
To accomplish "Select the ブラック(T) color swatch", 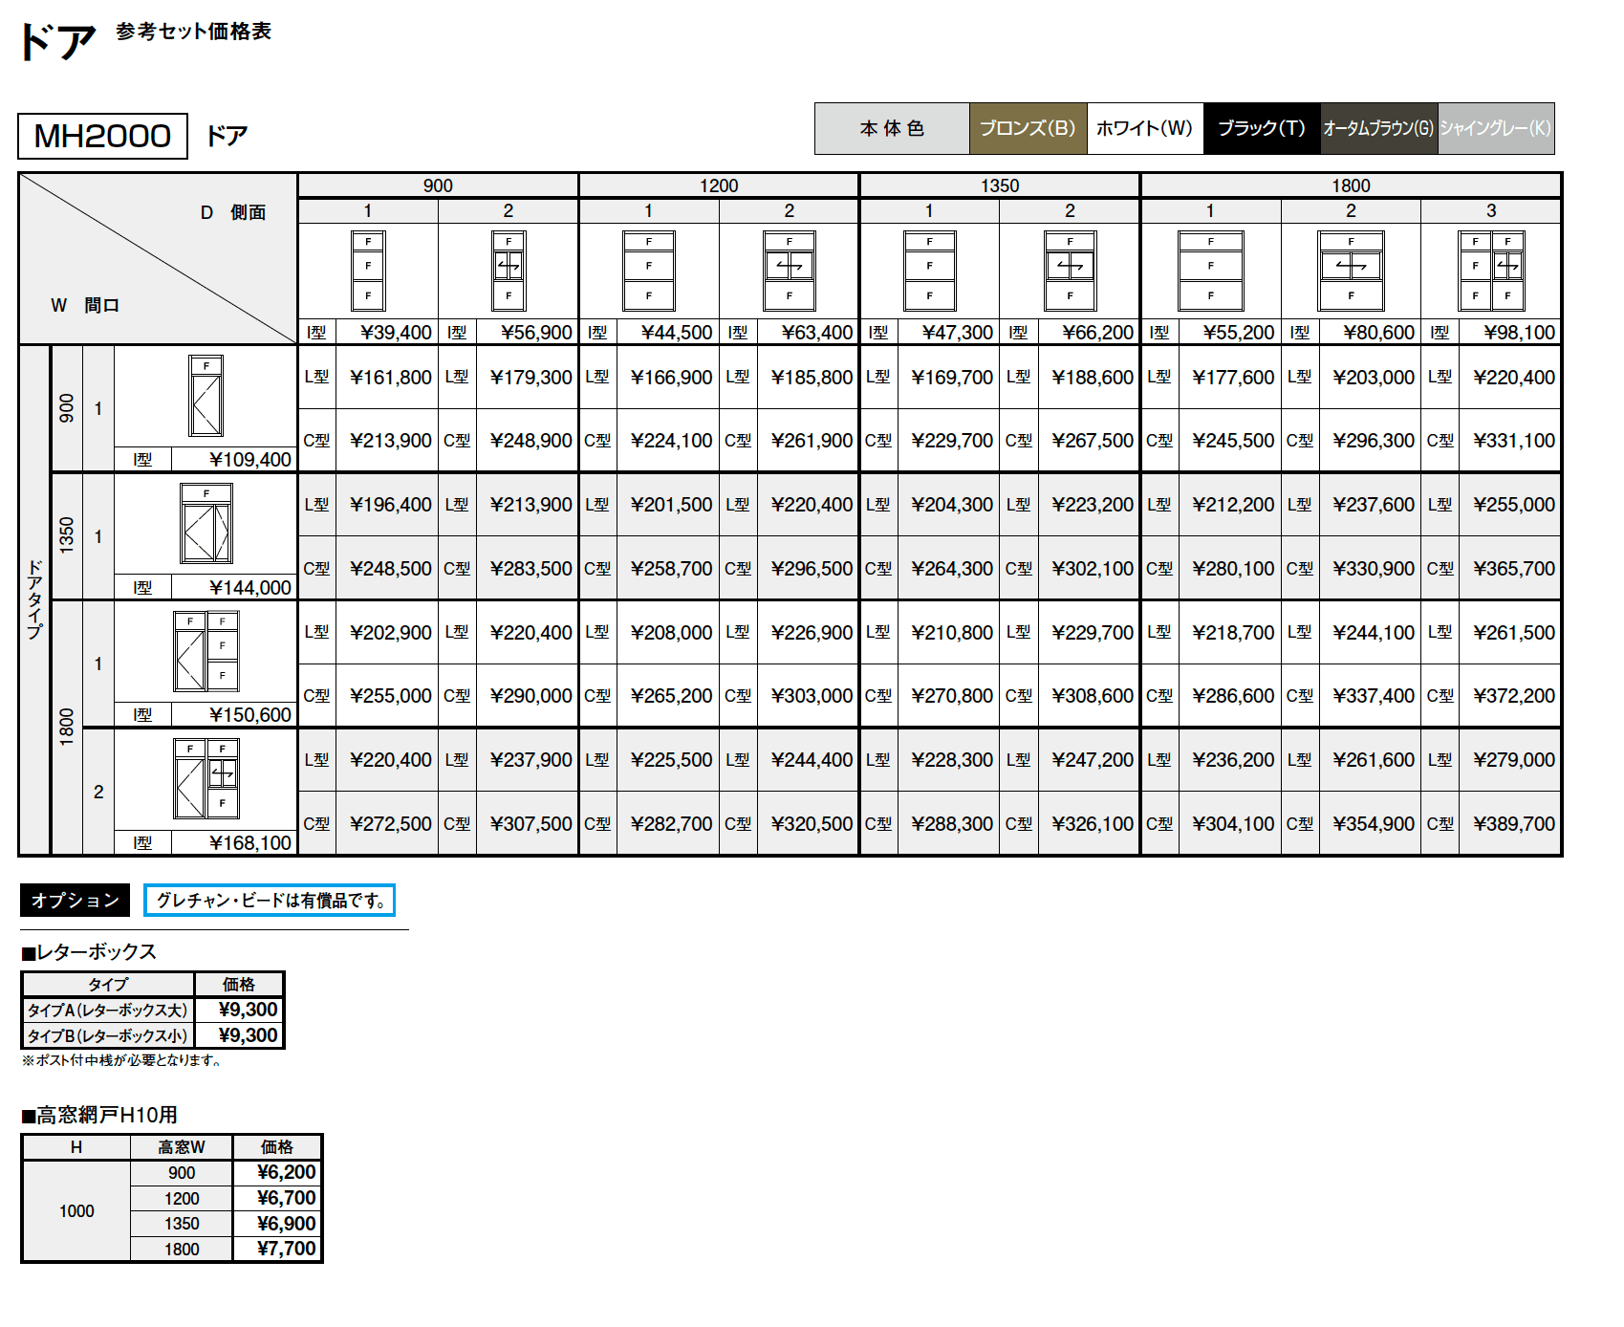I will tap(1262, 128).
